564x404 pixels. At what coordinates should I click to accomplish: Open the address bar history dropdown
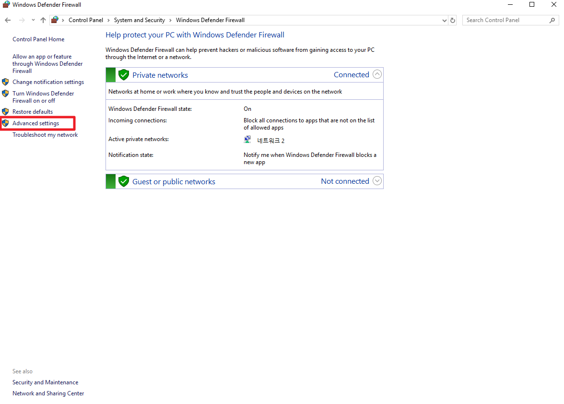pyautogui.click(x=444, y=21)
